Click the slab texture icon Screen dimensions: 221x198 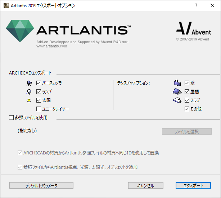177,100
